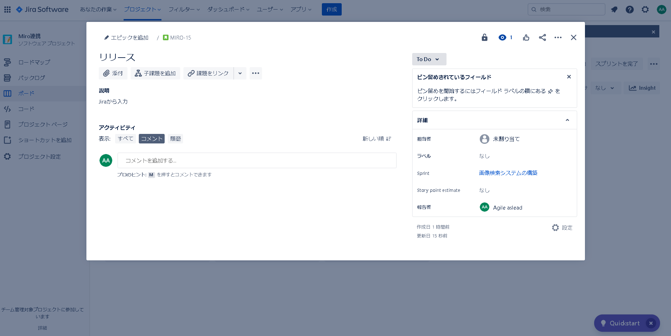Screen dimensions: 671x336
Task: Dismiss the pinned fields panel
Action: pyautogui.click(x=569, y=77)
